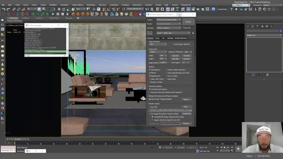Click the render output file path field
283x159 pixels.
tap(170, 110)
